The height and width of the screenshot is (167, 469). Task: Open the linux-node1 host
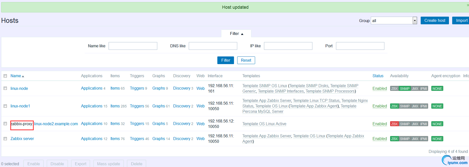[20, 106]
